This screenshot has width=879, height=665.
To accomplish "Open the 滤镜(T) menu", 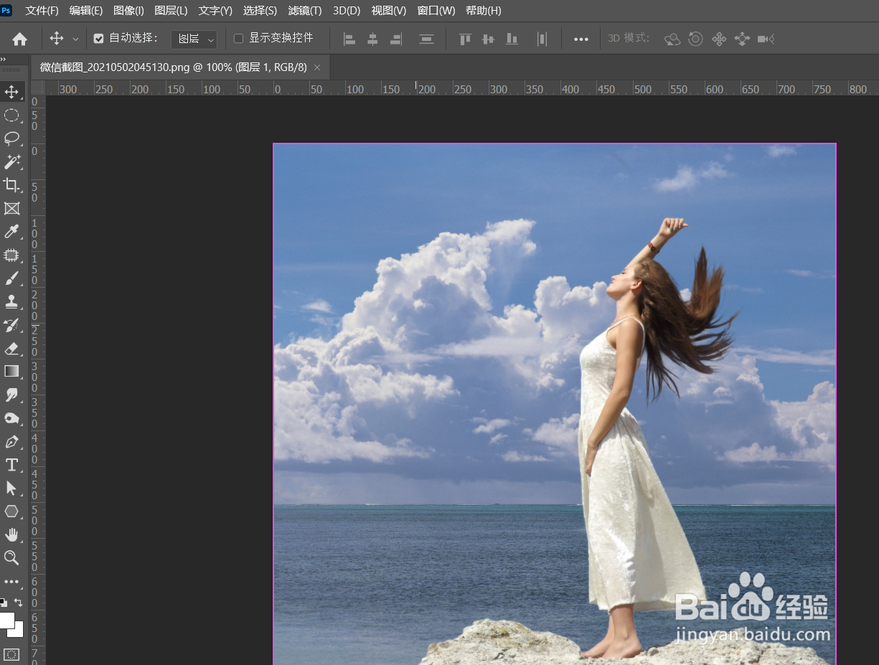I will coord(305,11).
